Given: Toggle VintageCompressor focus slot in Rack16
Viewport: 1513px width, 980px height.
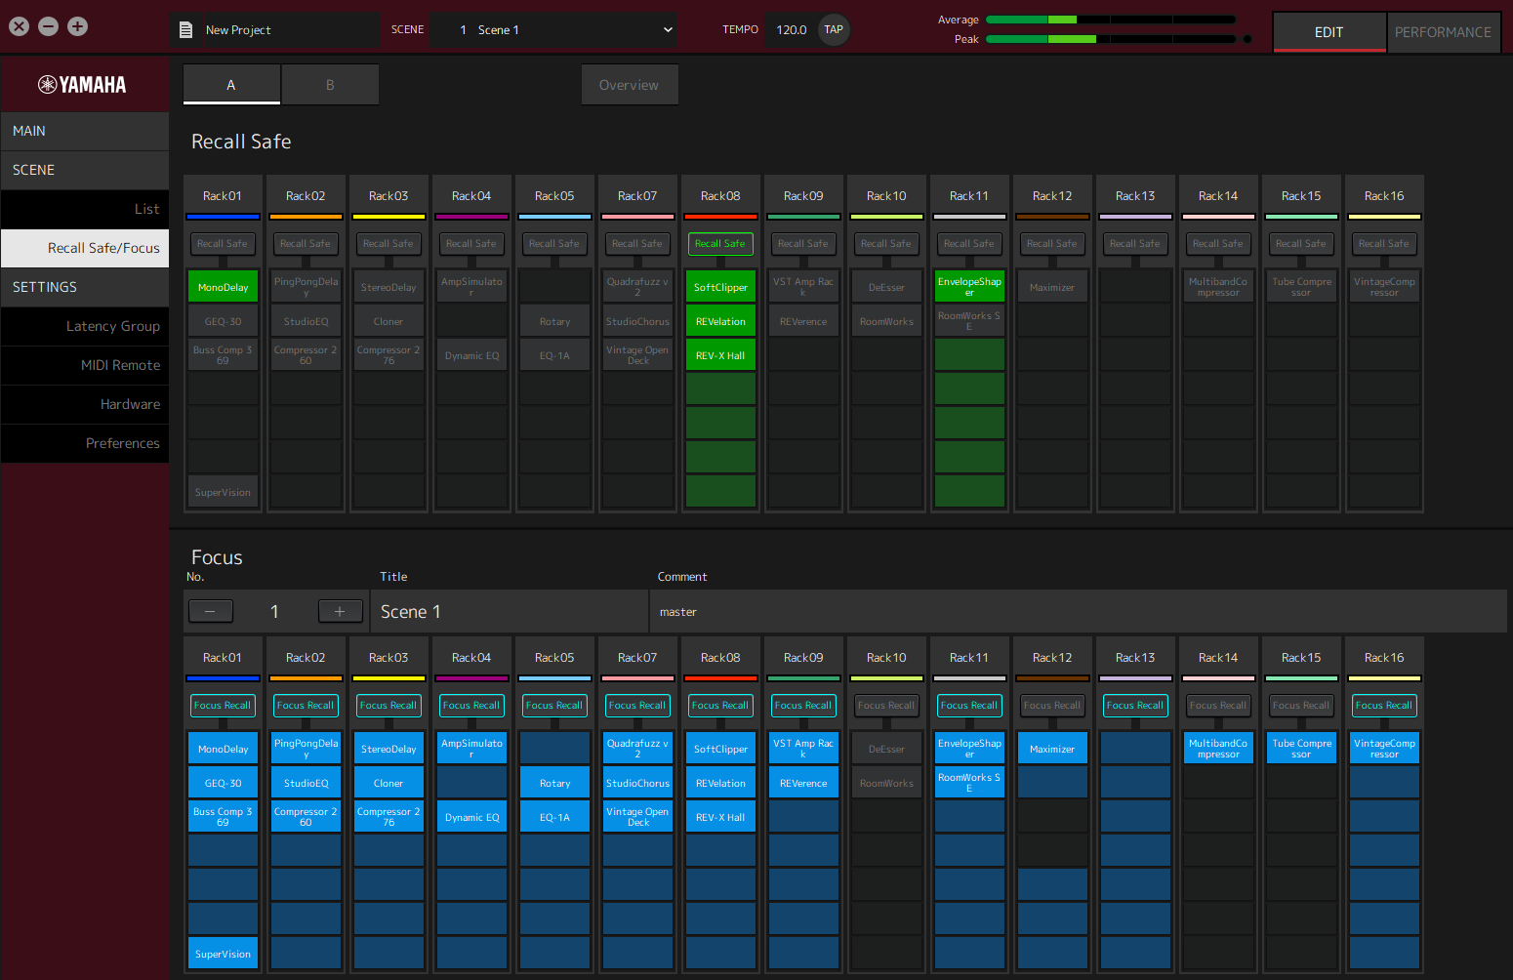Looking at the screenshot, I should (1384, 749).
